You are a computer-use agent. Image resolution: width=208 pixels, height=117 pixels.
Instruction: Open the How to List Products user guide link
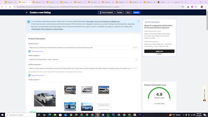(x=103, y=21)
